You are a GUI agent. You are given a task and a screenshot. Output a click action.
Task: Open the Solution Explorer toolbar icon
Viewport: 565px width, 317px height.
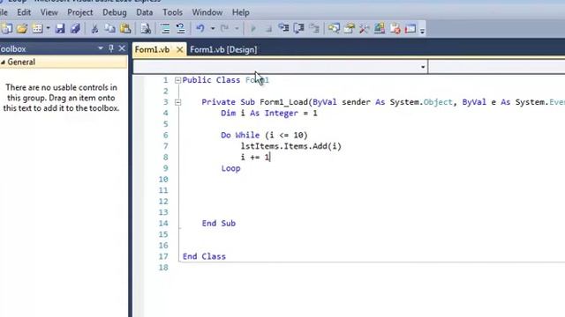coord(334,28)
